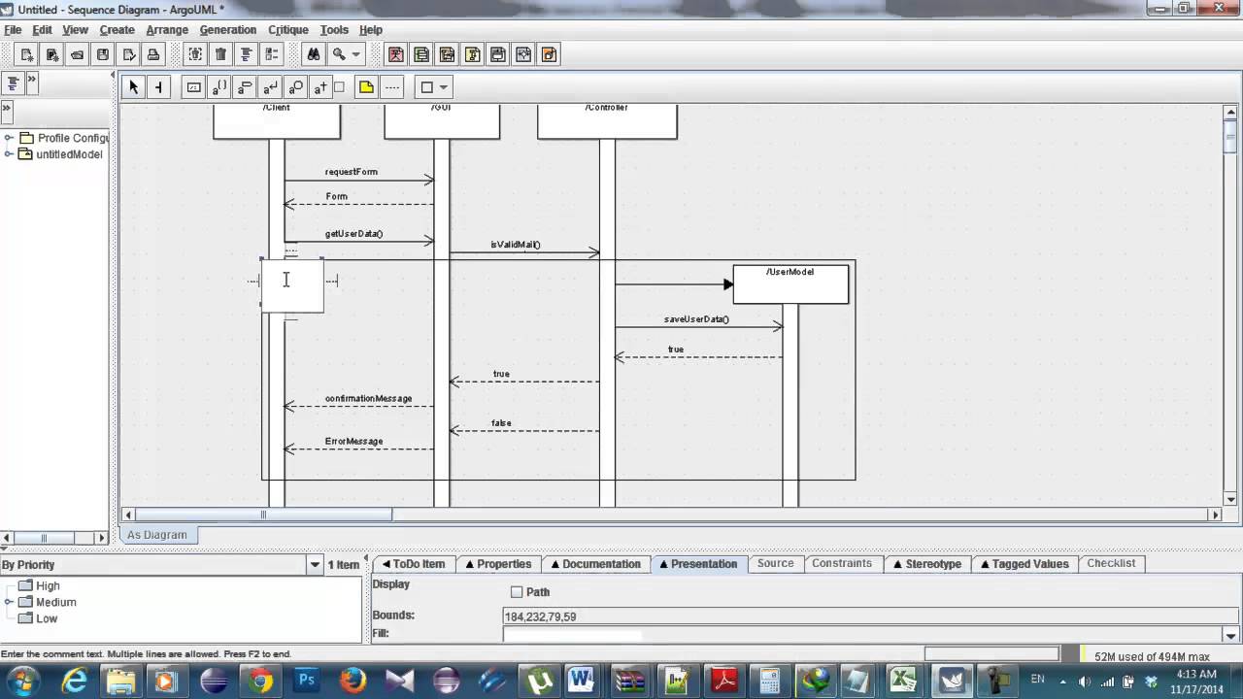The image size is (1243, 699).
Task: Select the Low priority folder
Action: (x=38, y=618)
